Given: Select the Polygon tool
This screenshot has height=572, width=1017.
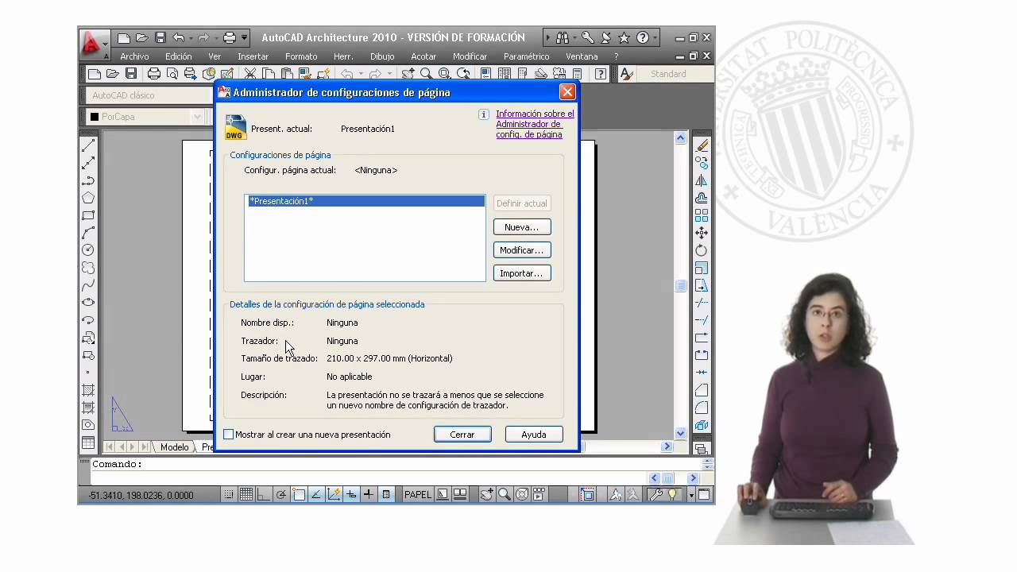Looking at the screenshot, I should (x=88, y=198).
